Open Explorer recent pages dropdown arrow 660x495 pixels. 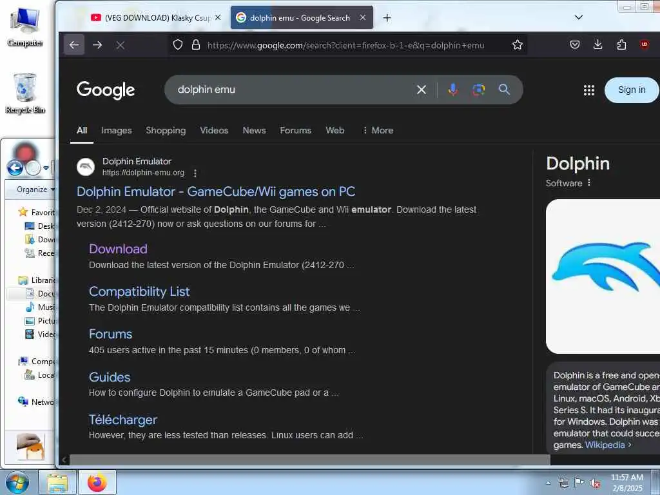pos(46,168)
